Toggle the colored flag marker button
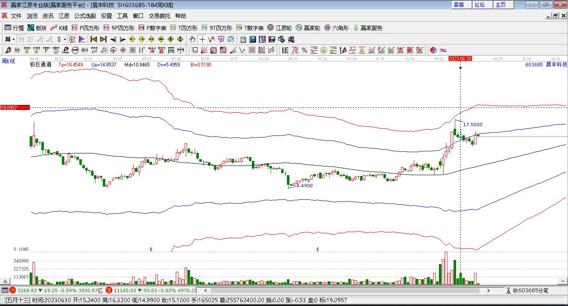Image resolution: width=568 pixels, height=306 pixels. (82, 39)
